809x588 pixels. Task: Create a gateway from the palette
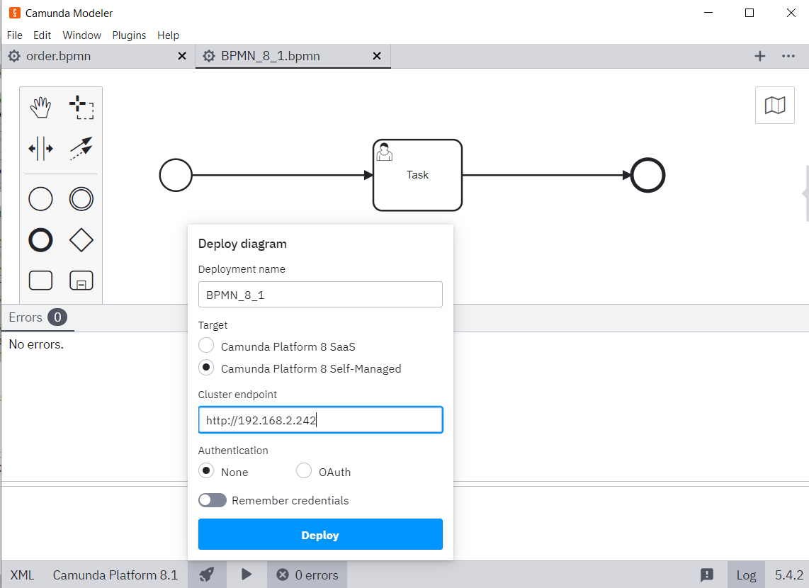coord(81,240)
